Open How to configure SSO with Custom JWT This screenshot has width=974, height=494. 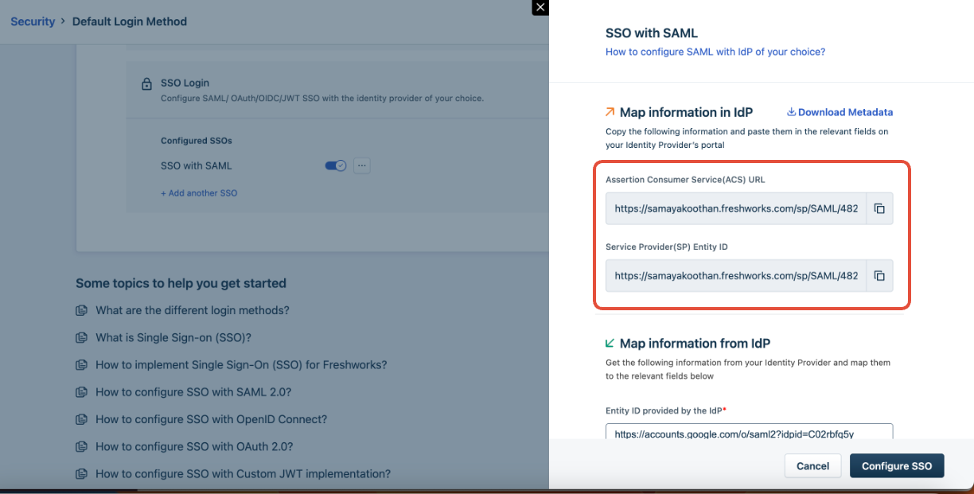pyautogui.click(x=243, y=473)
